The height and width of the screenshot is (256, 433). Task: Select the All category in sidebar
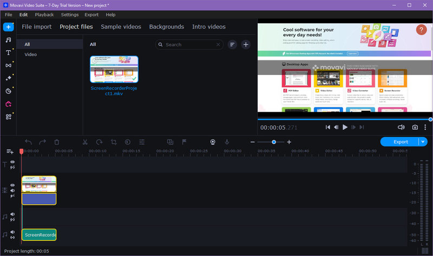[x=50, y=44]
